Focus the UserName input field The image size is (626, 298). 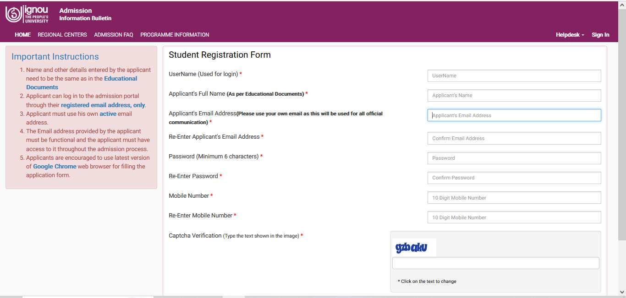point(514,76)
